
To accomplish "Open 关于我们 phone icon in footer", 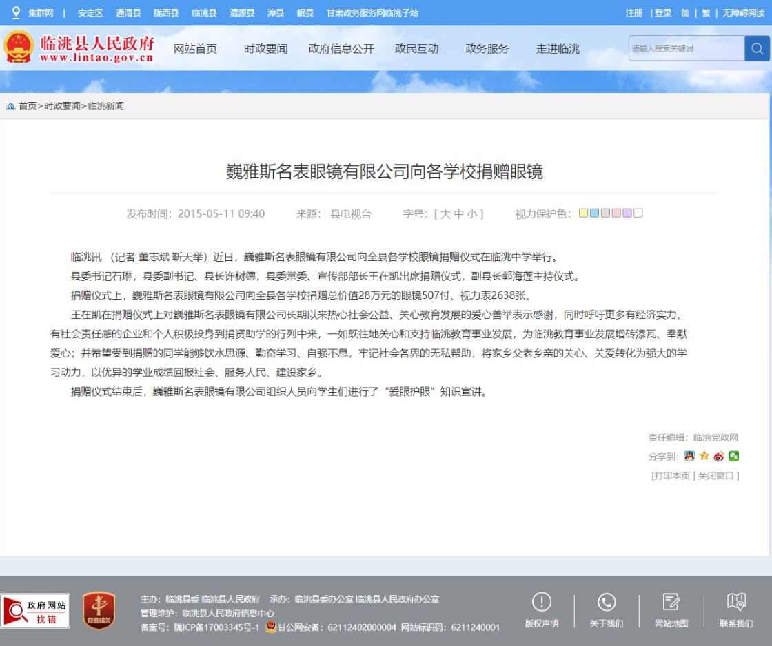I will coord(607,602).
